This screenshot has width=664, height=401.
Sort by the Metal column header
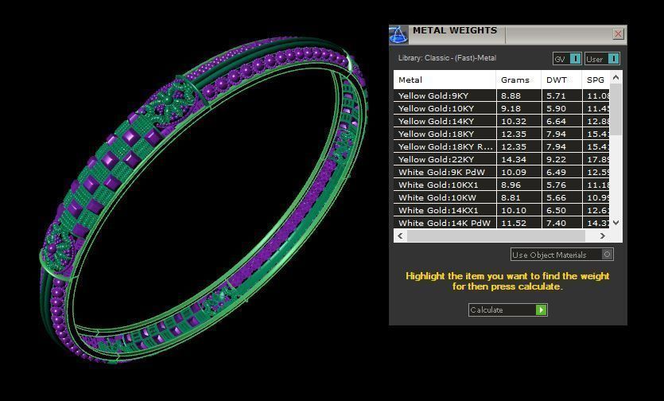445,80
